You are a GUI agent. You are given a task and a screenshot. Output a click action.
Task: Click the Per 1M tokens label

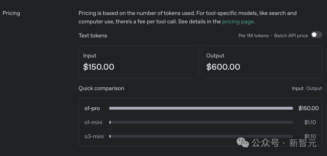point(253,36)
